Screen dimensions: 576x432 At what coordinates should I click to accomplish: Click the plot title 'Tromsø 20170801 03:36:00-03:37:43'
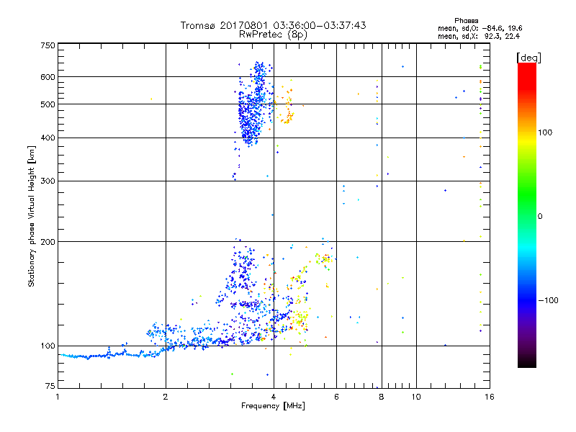[x=273, y=25]
